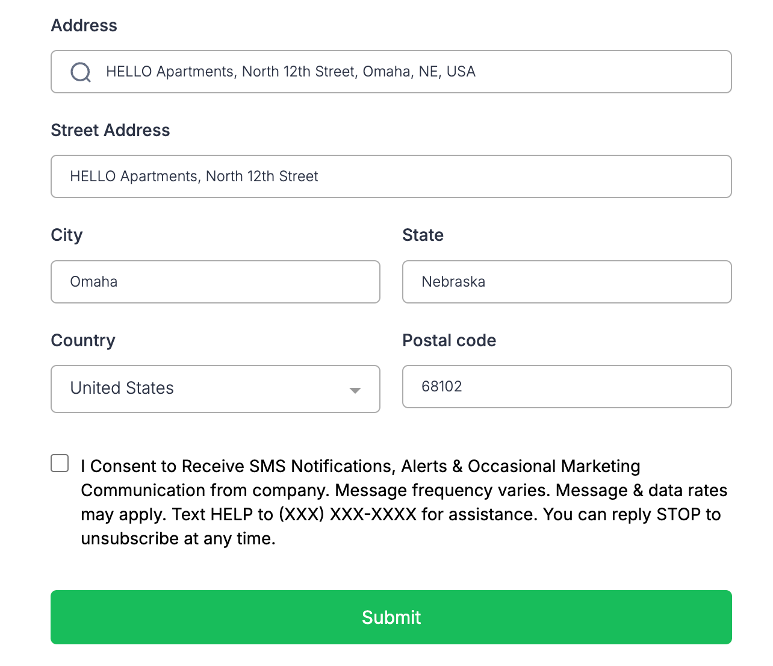The image size is (773, 666).
Task: Focus the Postal code field with 68102
Action: tap(567, 387)
